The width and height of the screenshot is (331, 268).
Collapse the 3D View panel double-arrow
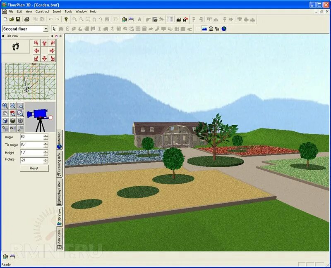point(3,36)
